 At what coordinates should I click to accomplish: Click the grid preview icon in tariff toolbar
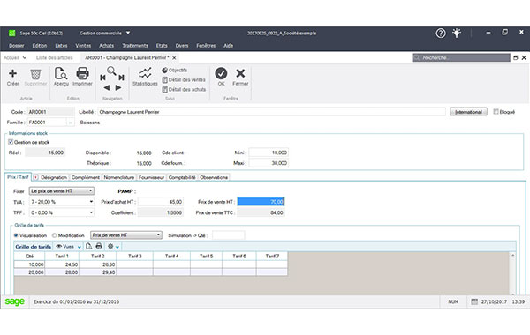coord(89,246)
